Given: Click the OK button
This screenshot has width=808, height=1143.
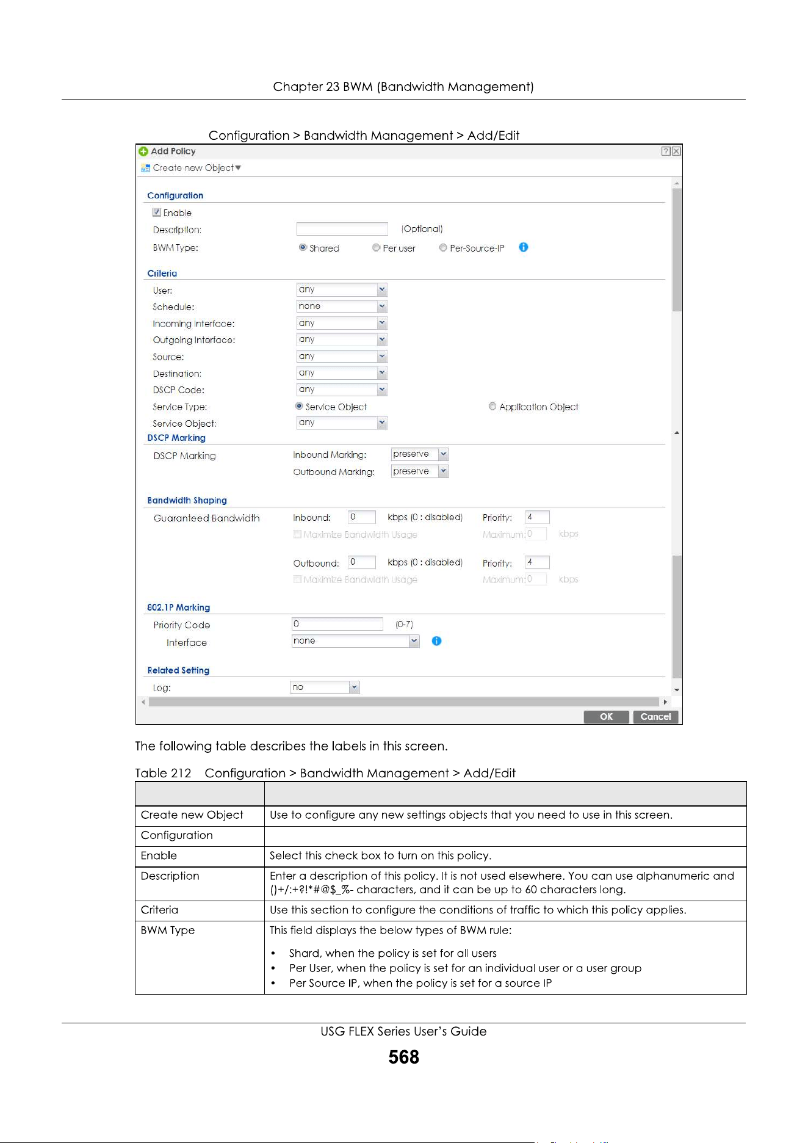Looking at the screenshot, I should [x=606, y=717].
